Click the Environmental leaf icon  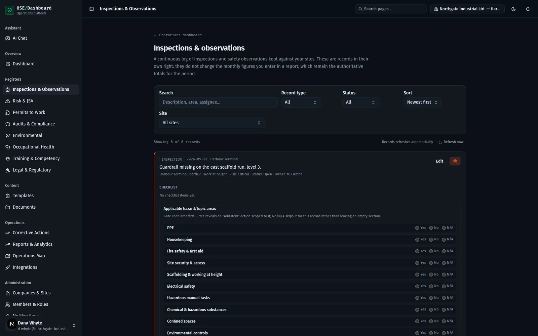click(x=8, y=135)
